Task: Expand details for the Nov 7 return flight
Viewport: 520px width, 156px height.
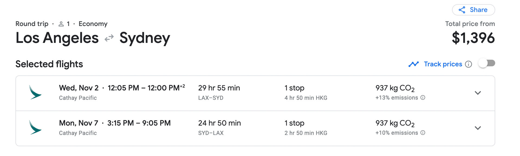Action: 478,128
